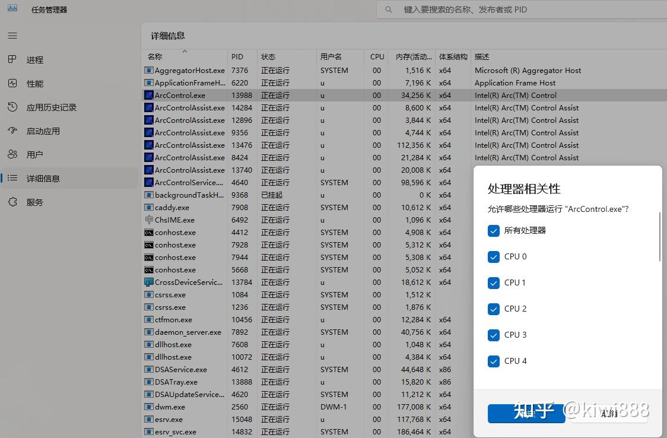The image size is (667, 438).
Task: Click memory value 112,356 K
Action: pyautogui.click(x=414, y=145)
